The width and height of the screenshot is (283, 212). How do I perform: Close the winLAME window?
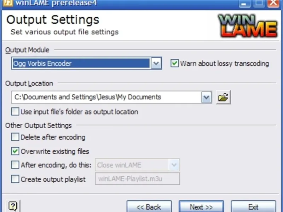point(273,3)
